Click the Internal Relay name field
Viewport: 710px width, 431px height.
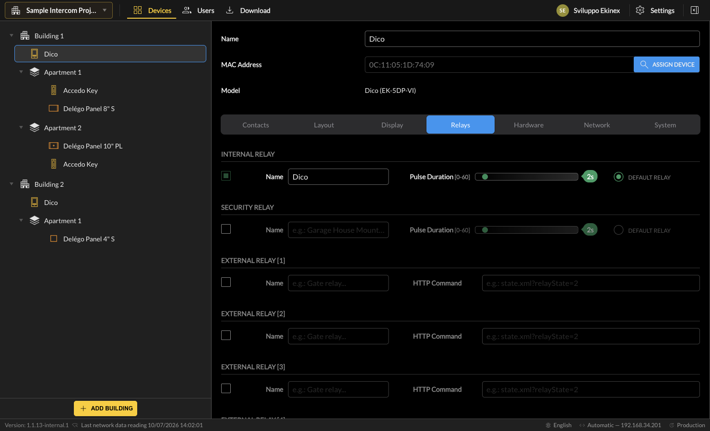pyautogui.click(x=338, y=177)
